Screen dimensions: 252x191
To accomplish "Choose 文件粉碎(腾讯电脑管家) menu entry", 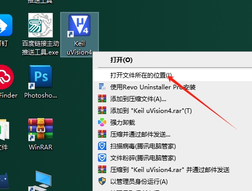I will (x=173, y=158).
